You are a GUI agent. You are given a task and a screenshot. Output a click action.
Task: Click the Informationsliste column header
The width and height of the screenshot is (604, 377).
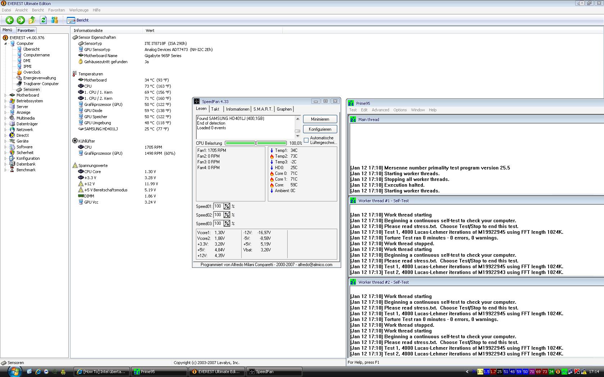(107, 31)
